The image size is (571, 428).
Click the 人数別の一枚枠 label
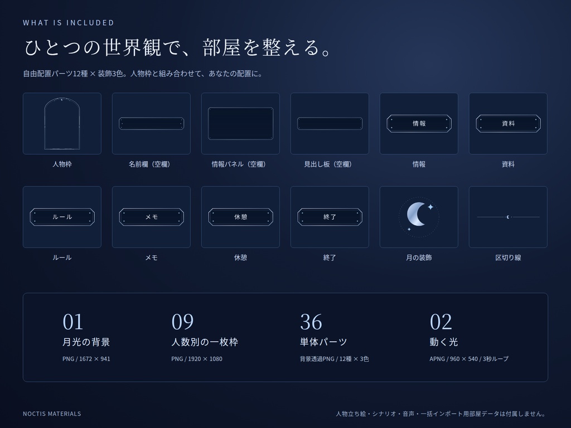coord(205,342)
